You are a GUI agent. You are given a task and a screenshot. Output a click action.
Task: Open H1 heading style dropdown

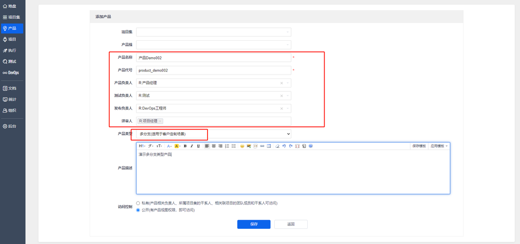[142, 146]
